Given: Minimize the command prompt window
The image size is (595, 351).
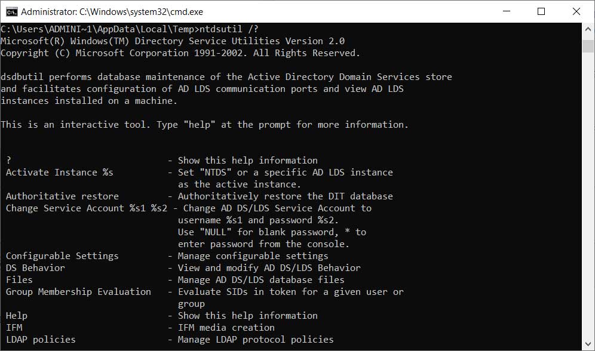Looking at the screenshot, I should tap(506, 11).
